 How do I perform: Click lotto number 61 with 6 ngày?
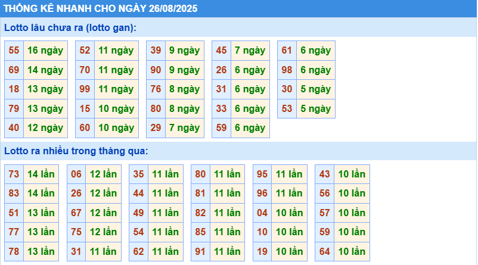click(x=287, y=51)
